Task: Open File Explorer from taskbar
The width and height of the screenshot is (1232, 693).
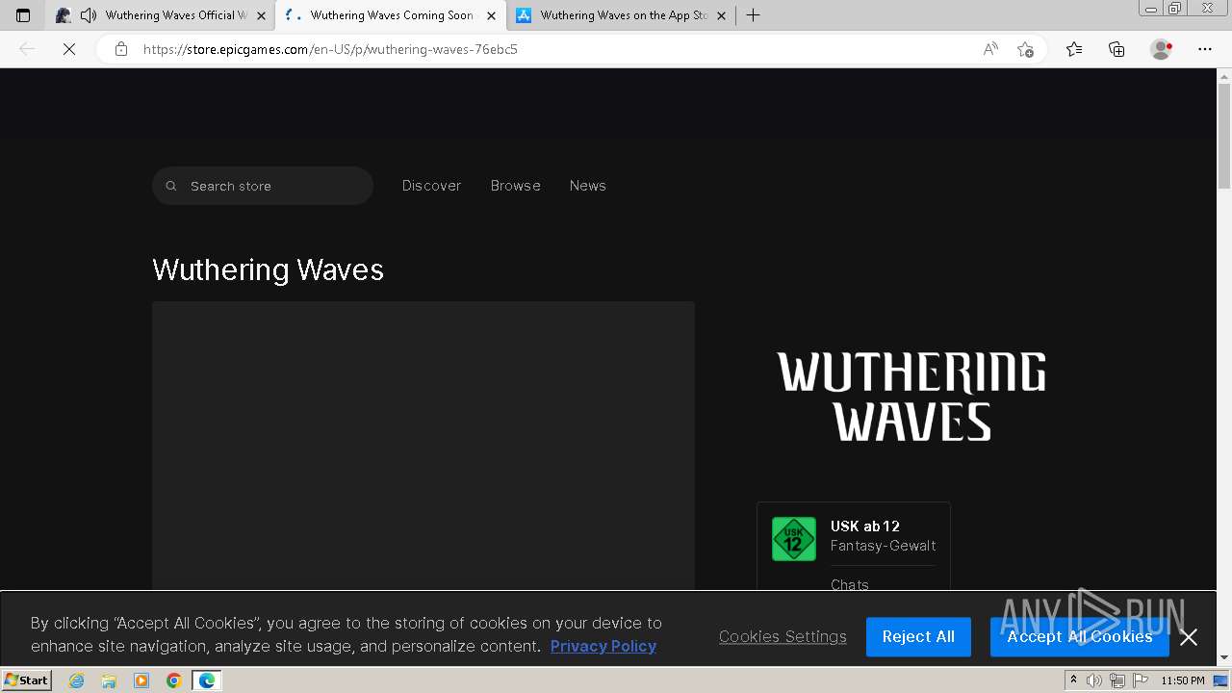Action: (x=109, y=680)
